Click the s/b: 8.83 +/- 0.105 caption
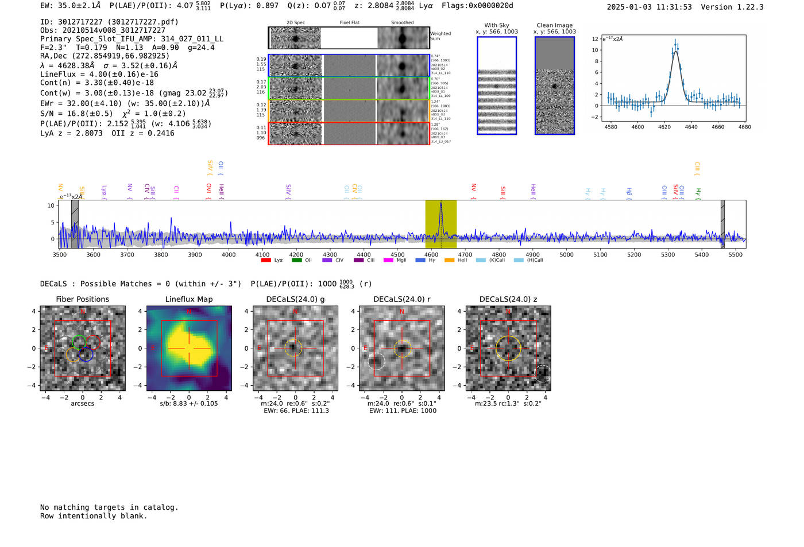Viewport: 804px width, 547px height. coord(189,404)
